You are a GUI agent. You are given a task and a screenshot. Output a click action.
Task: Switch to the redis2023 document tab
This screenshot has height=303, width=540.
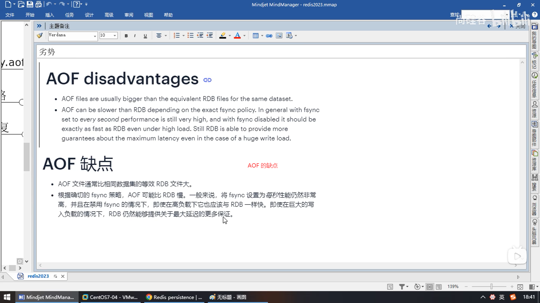[x=38, y=276]
